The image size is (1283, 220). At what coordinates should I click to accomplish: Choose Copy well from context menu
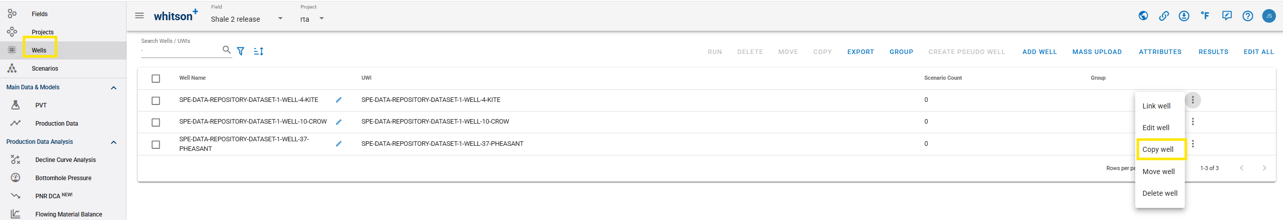[1157, 149]
